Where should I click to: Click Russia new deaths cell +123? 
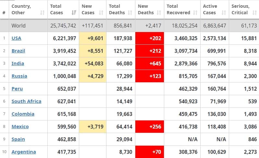(150, 76)
